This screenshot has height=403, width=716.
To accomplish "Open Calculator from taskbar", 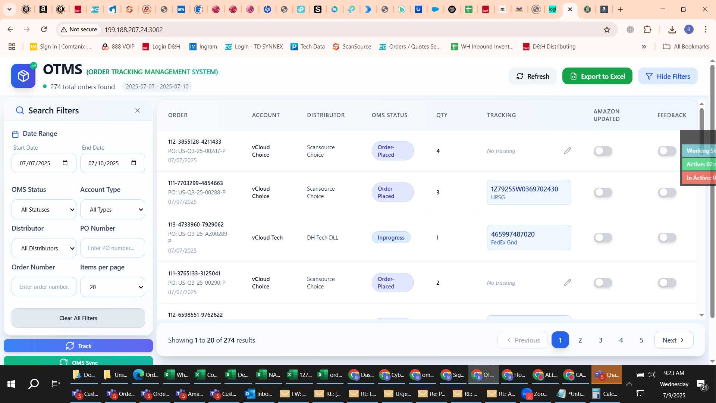I will [605, 394].
